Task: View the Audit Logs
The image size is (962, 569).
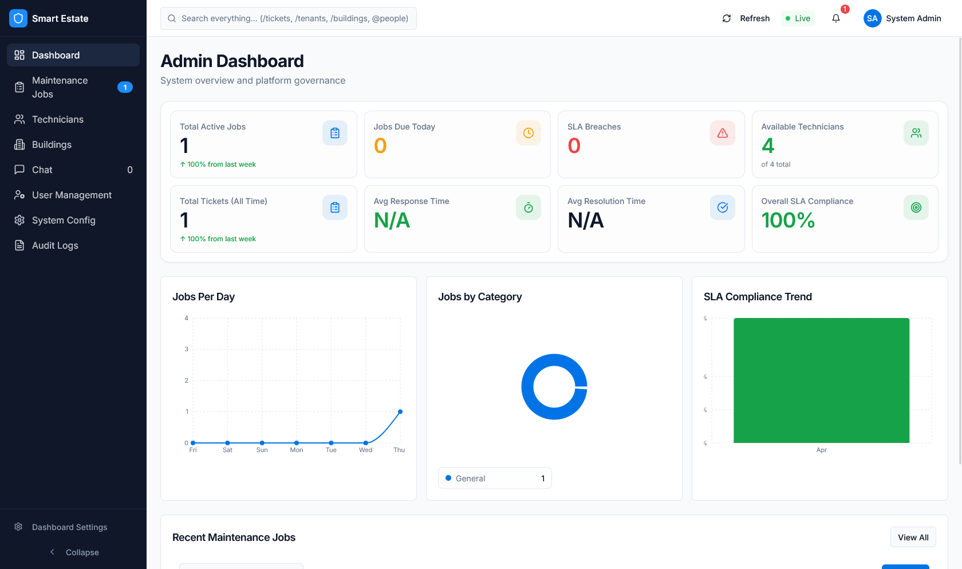Action: point(55,245)
